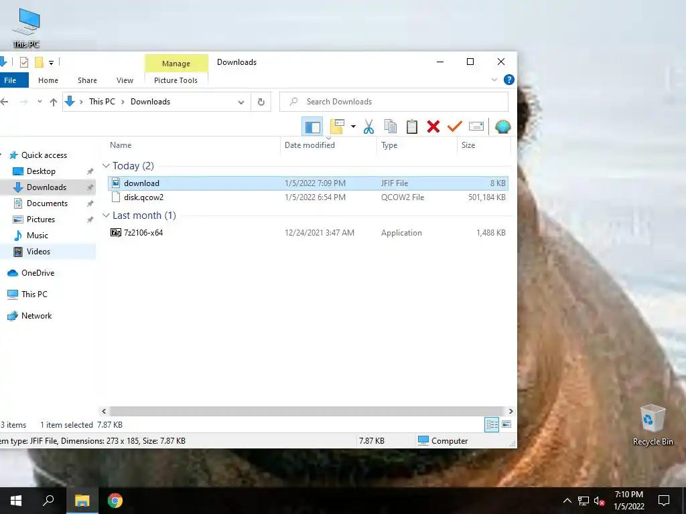The height and width of the screenshot is (514, 686).
Task: Select the download JFIF file
Action: [308, 183]
